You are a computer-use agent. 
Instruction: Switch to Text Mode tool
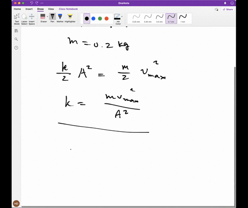tap(17, 19)
